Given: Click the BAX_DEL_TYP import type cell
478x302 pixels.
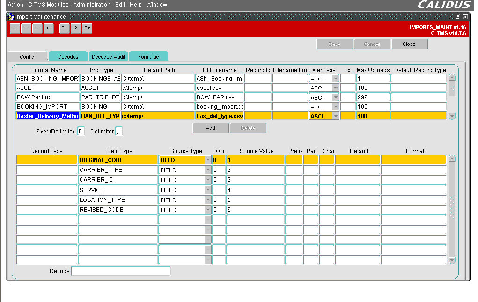Looking at the screenshot, I should tap(100, 116).
